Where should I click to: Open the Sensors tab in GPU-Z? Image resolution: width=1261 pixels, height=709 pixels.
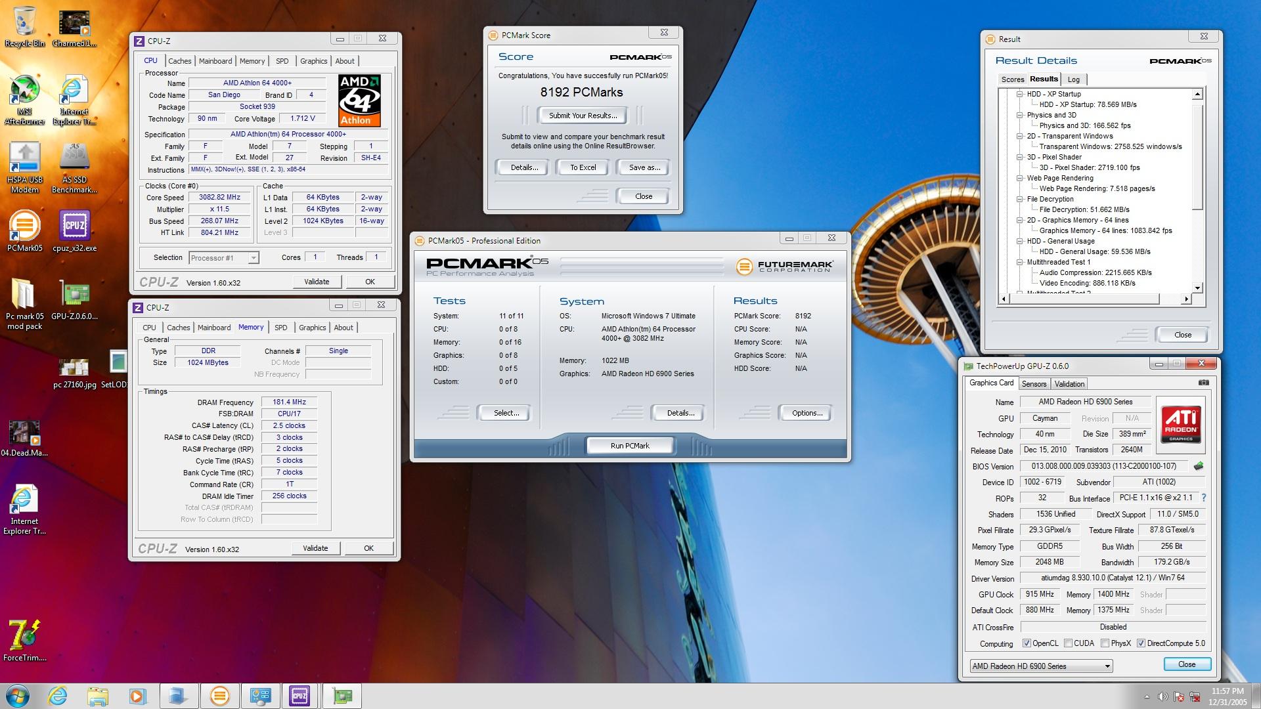pyautogui.click(x=1034, y=384)
